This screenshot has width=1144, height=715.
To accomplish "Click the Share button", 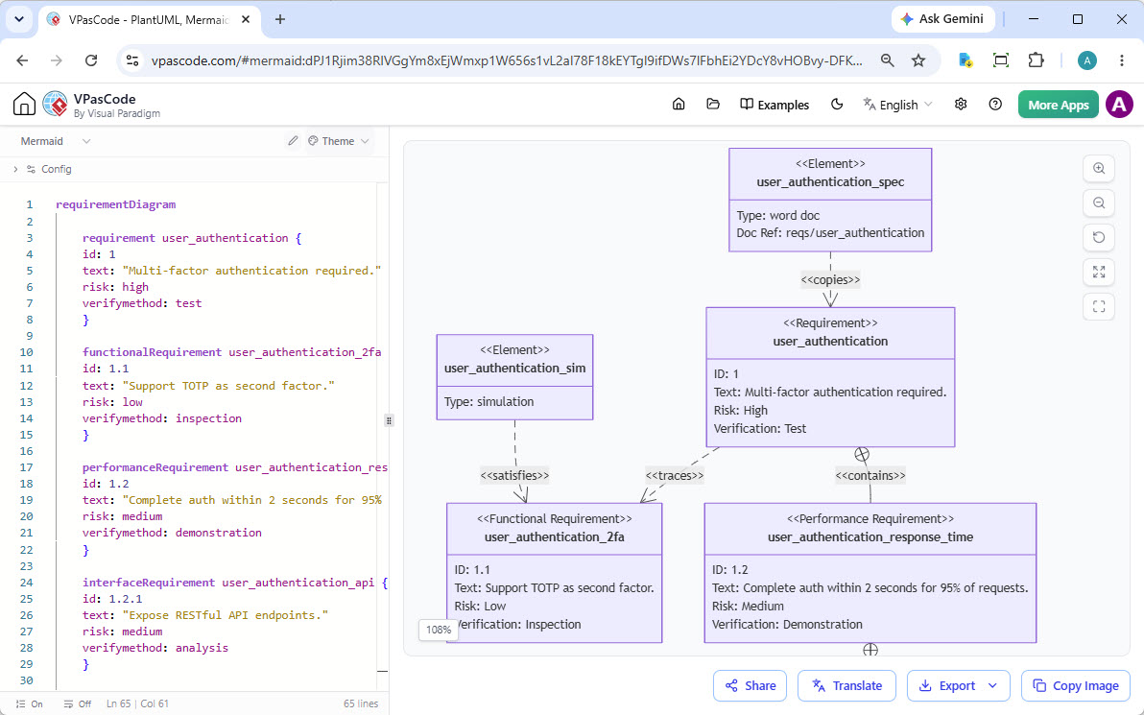I will click(x=750, y=685).
